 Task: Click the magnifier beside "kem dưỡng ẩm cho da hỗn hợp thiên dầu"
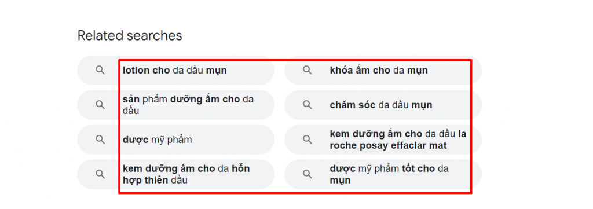pyautogui.click(x=100, y=174)
